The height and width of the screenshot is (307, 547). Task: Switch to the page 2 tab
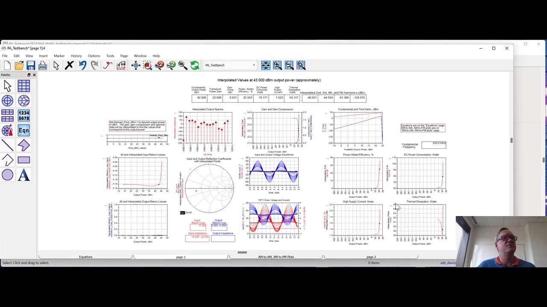pyautogui.click(x=371, y=257)
